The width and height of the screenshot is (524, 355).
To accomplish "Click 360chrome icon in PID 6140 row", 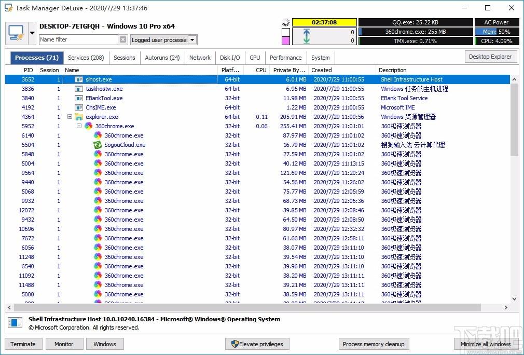I will [98, 135].
